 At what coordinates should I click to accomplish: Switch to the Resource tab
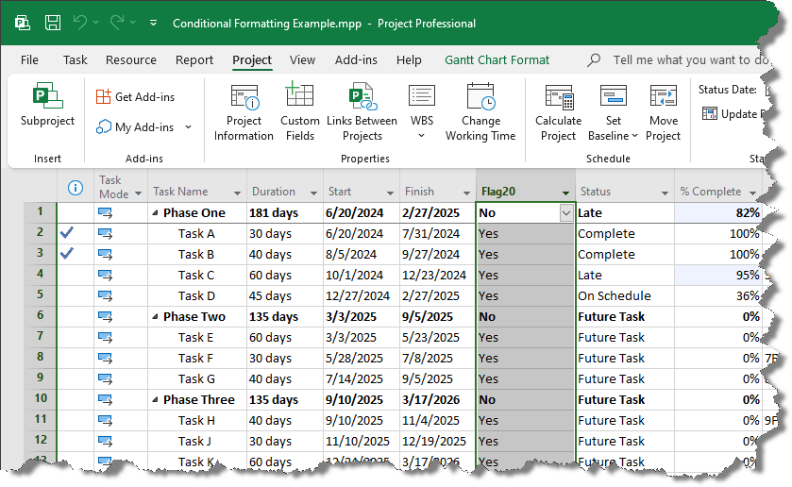(x=131, y=59)
